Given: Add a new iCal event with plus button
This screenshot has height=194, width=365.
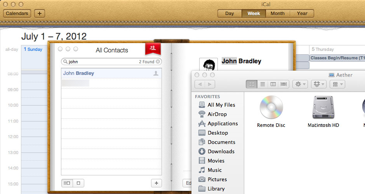Looking at the screenshot, I should (x=40, y=14).
